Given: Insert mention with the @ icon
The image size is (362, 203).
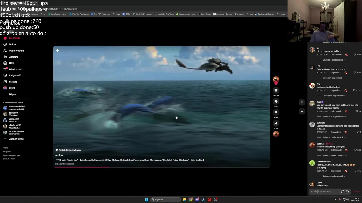Looking at the screenshot, I should [x=342, y=191].
